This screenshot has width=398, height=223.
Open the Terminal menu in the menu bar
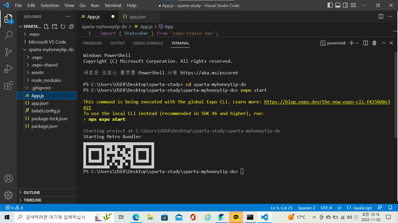[x=113, y=5]
